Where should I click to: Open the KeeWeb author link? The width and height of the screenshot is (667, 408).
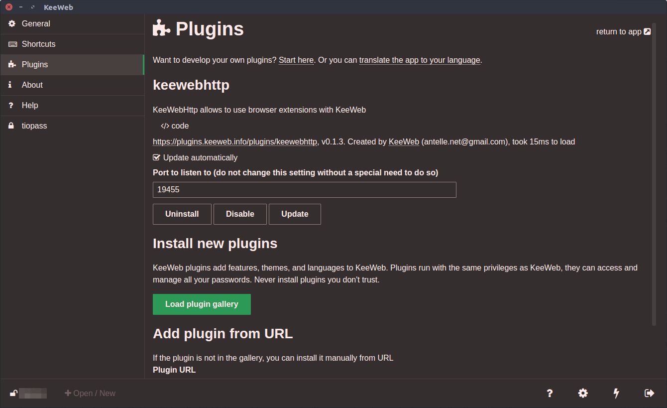404,141
